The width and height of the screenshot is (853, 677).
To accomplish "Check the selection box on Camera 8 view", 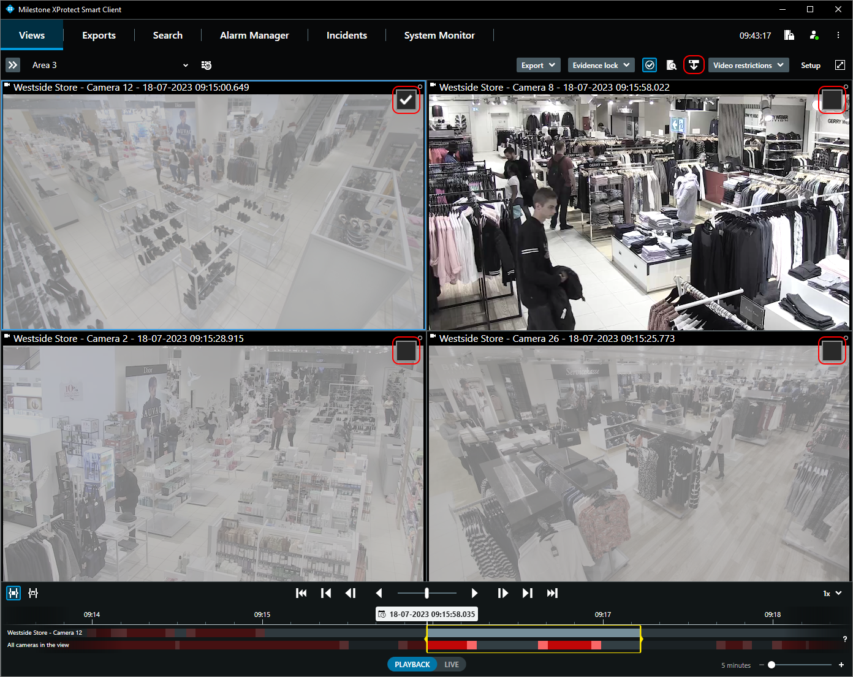I will (832, 100).
